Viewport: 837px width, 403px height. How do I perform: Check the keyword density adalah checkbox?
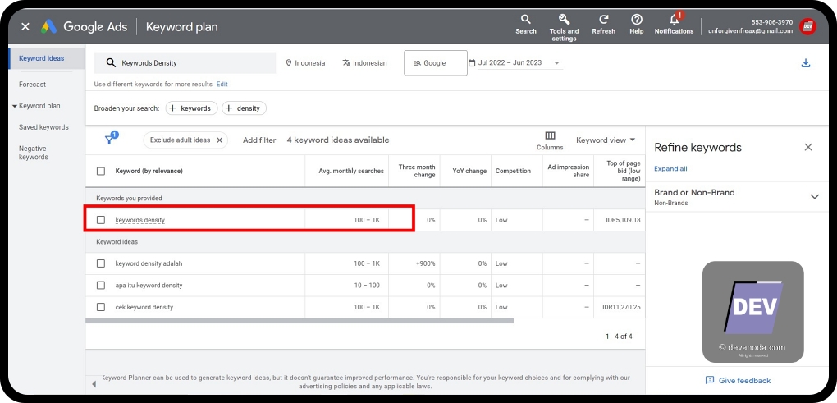(101, 263)
